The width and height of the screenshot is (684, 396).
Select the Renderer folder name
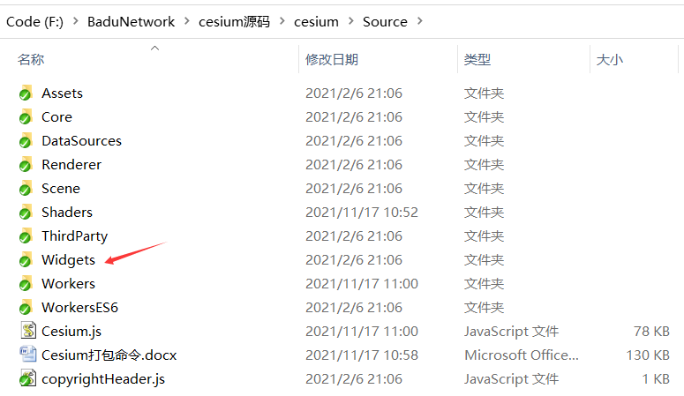(71, 164)
